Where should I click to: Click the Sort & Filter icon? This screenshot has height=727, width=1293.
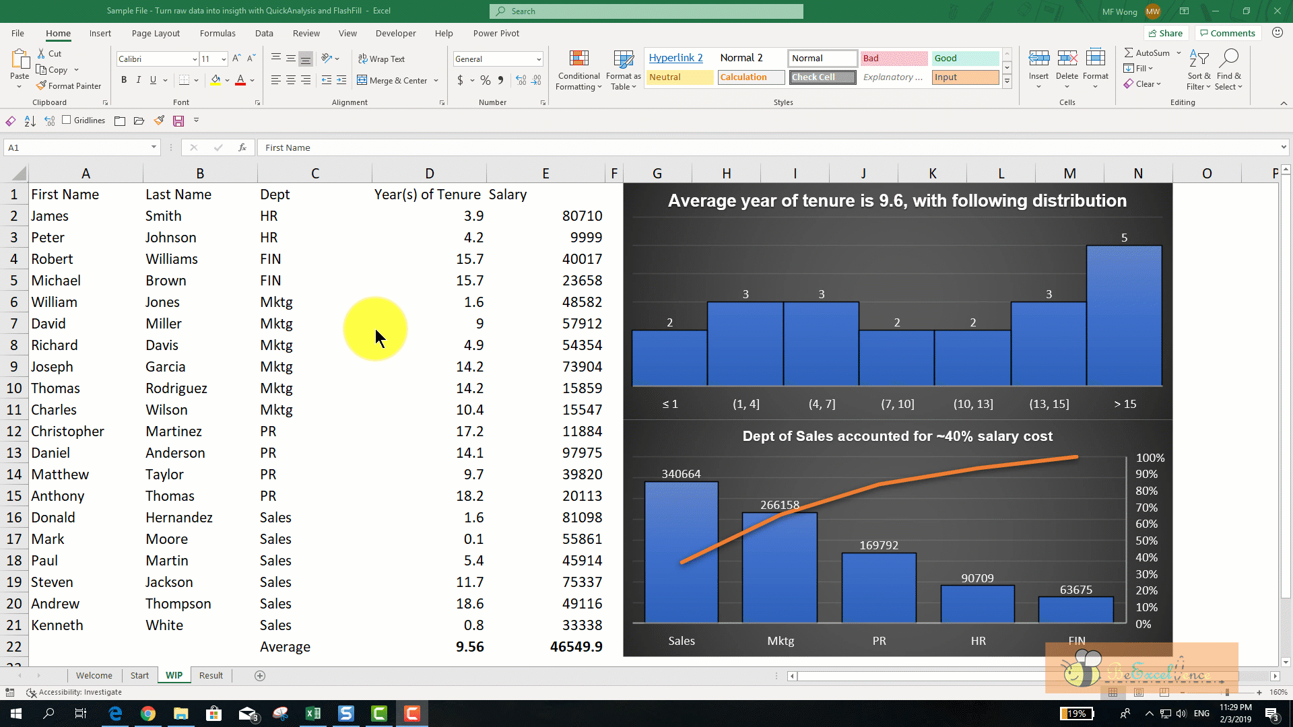1198,59
